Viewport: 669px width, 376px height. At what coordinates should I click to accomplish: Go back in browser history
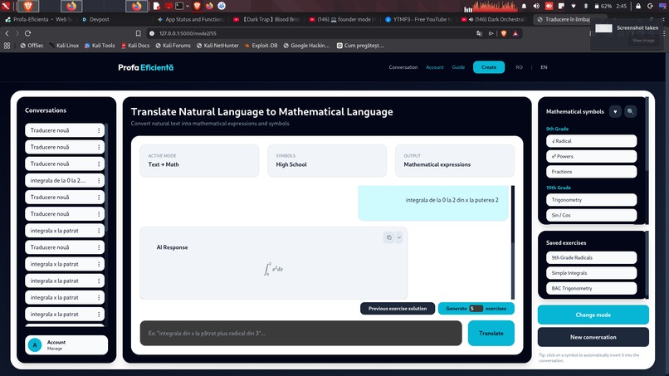[7, 33]
